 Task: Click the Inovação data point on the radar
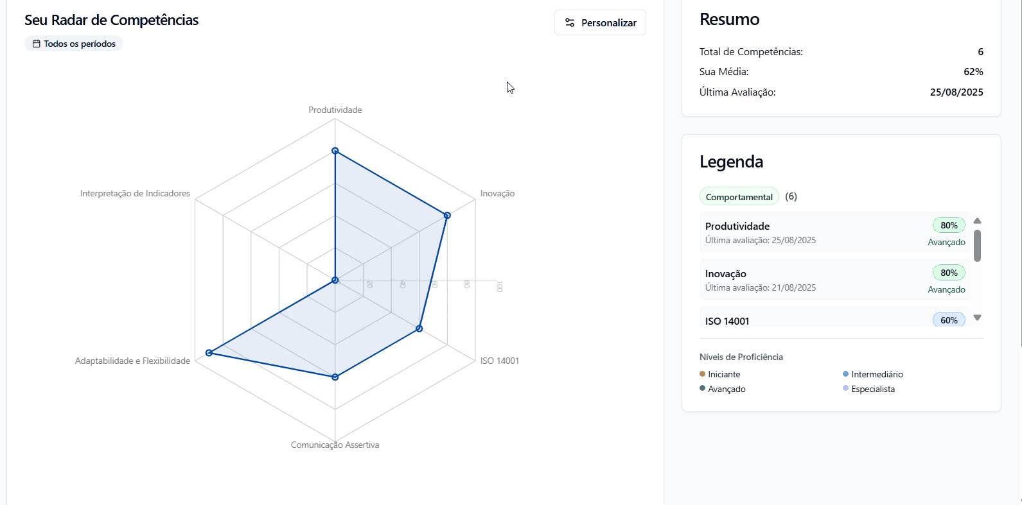click(x=447, y=216)
